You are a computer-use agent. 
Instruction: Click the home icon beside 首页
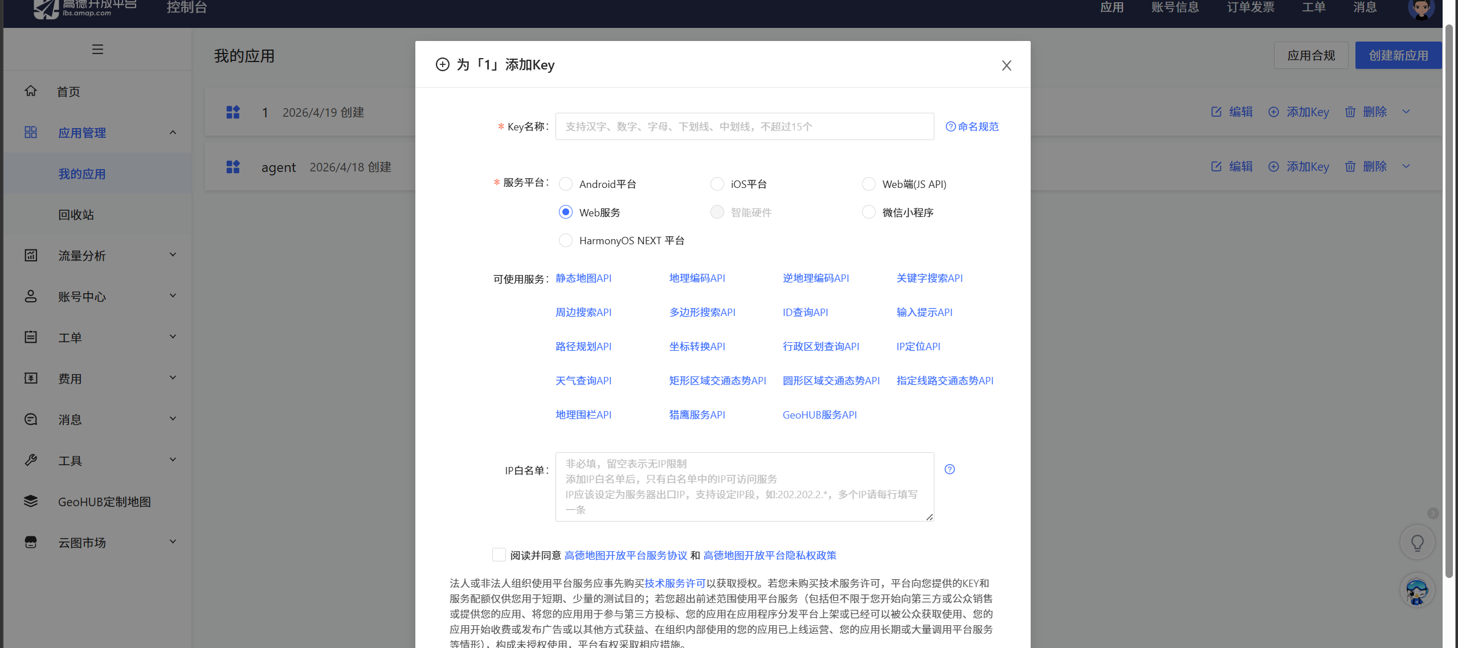click(31, 91)
